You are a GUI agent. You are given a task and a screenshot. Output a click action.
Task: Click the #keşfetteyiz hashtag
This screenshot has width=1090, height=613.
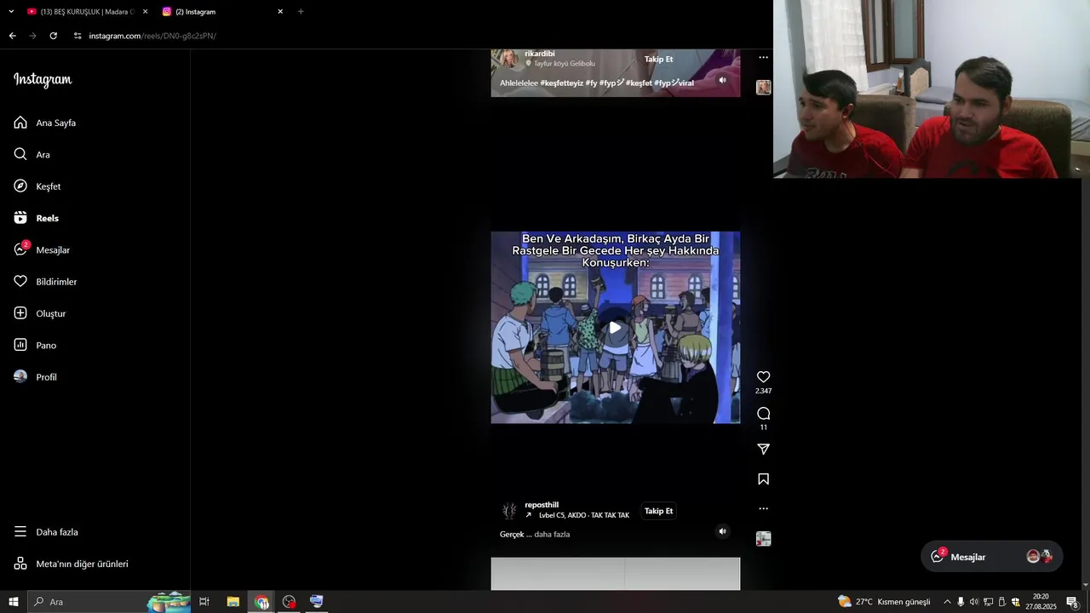pos(561,83)
